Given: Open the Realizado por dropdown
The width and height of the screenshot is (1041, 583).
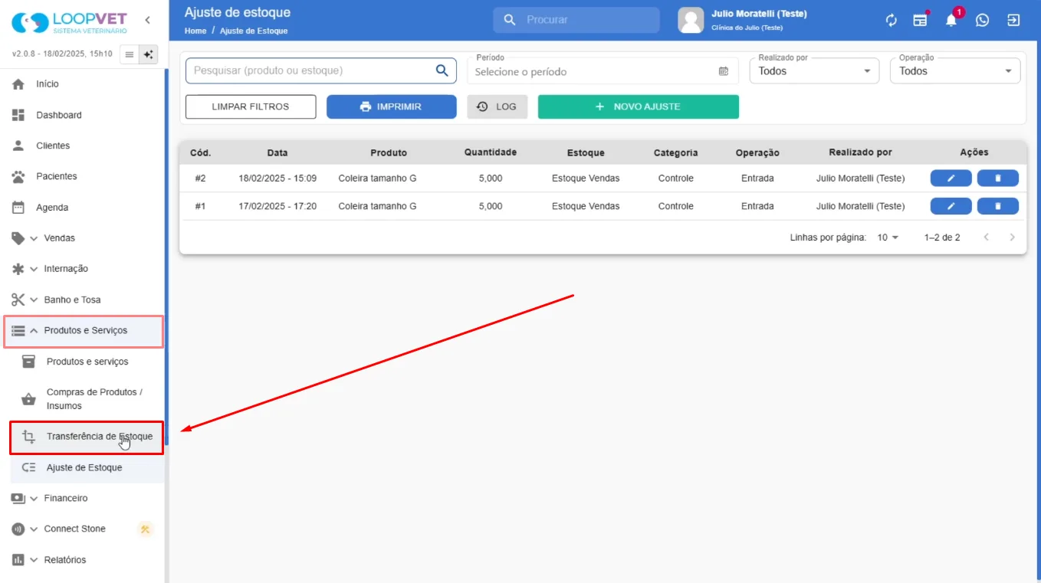Looking at the screenshot, I should point(814,70).
